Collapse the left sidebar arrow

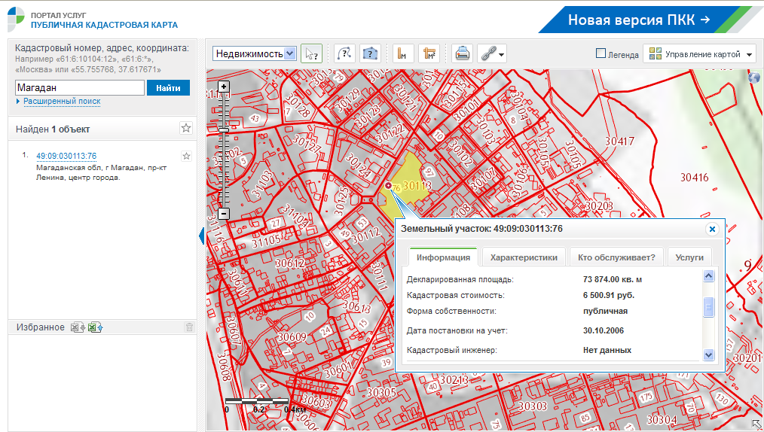pos(201,236)
